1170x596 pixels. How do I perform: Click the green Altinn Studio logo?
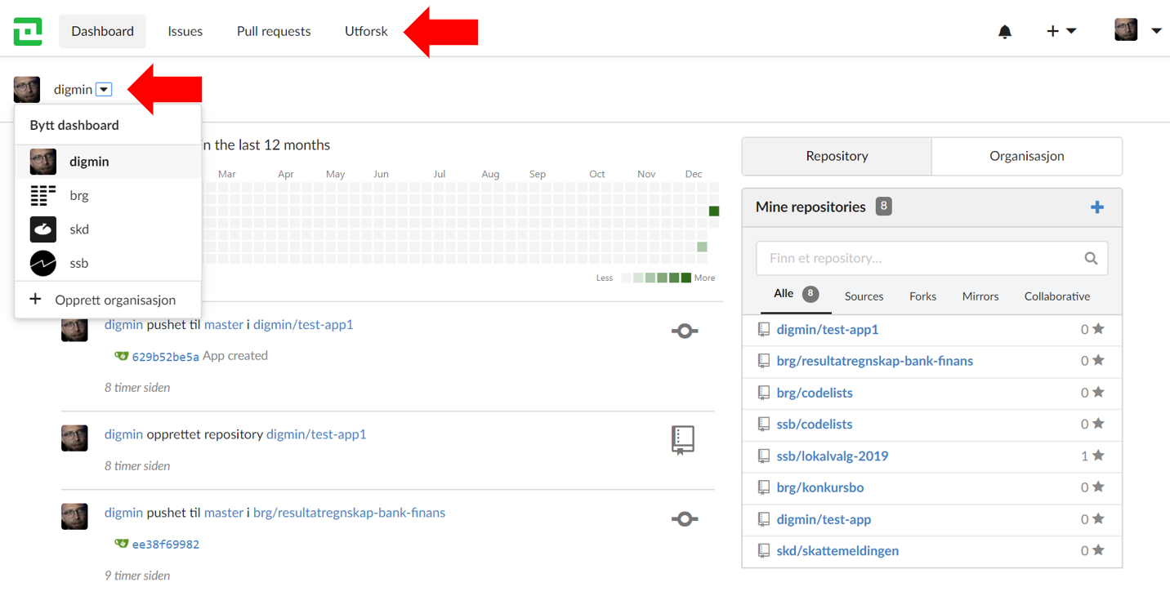[28, 31]
